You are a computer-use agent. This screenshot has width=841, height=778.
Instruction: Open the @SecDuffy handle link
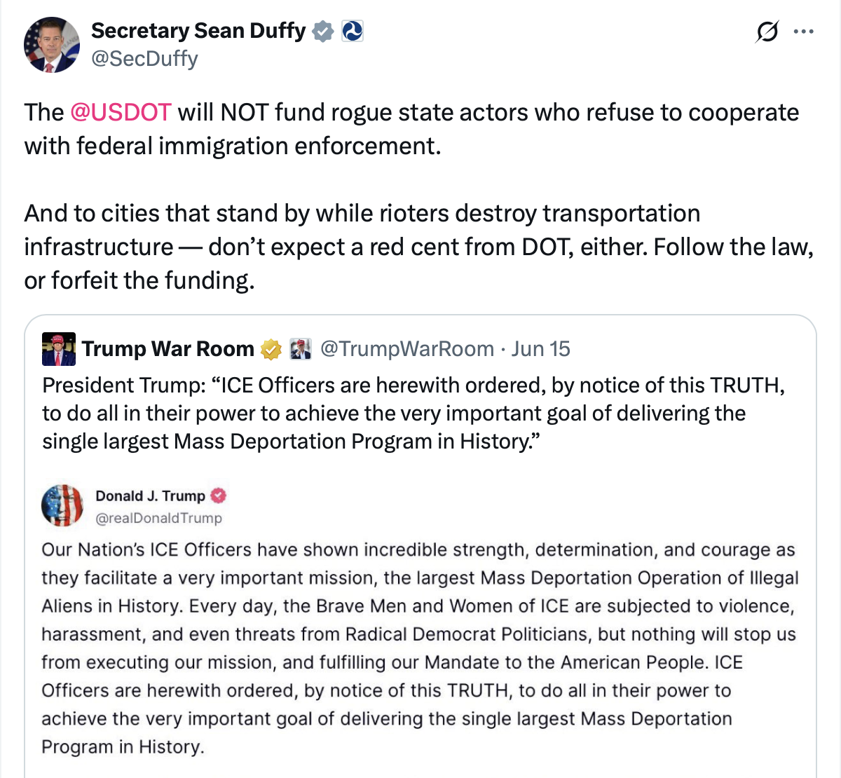pos(144,59)
